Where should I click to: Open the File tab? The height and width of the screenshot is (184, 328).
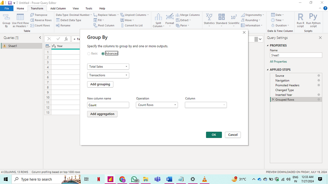pyautogui.click(x=7, y=8)
